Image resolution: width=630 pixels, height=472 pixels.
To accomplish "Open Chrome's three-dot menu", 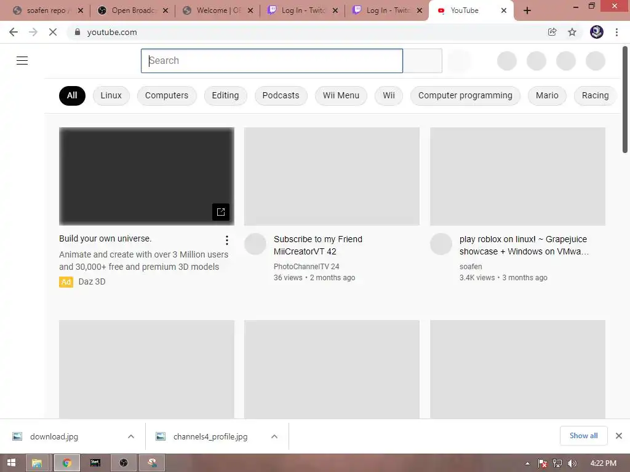I will (x=616, y=32).
